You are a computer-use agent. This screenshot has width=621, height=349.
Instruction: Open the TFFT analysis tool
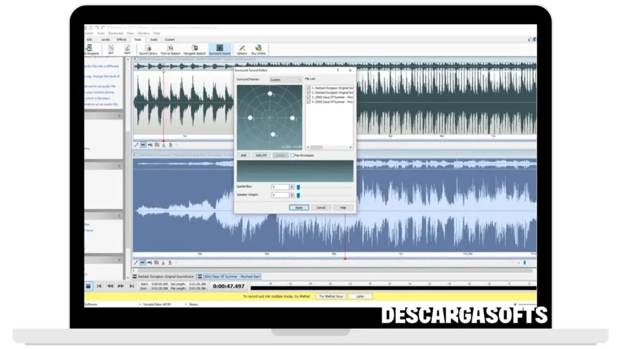pyautogui.click(x=127, y=49)
